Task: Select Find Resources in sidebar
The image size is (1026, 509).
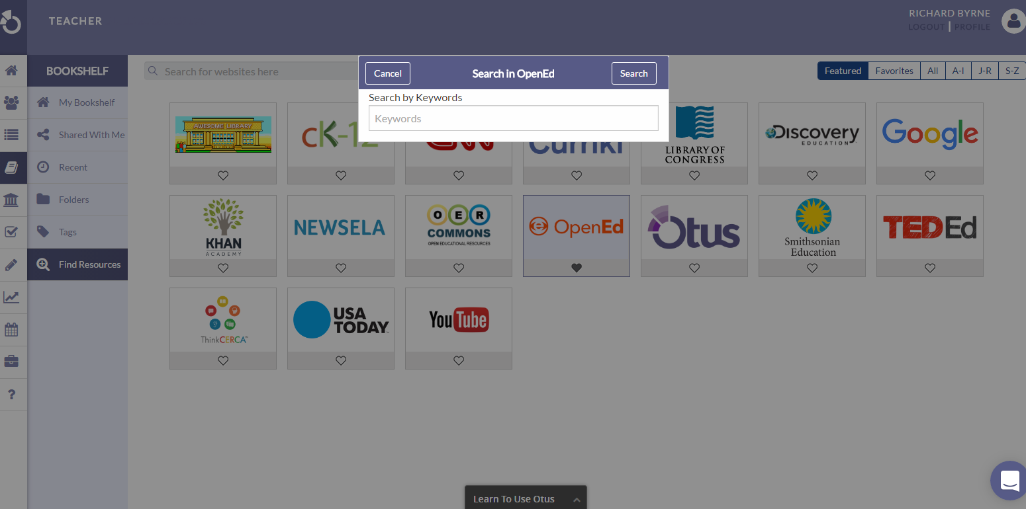Action: click(77, 264)
